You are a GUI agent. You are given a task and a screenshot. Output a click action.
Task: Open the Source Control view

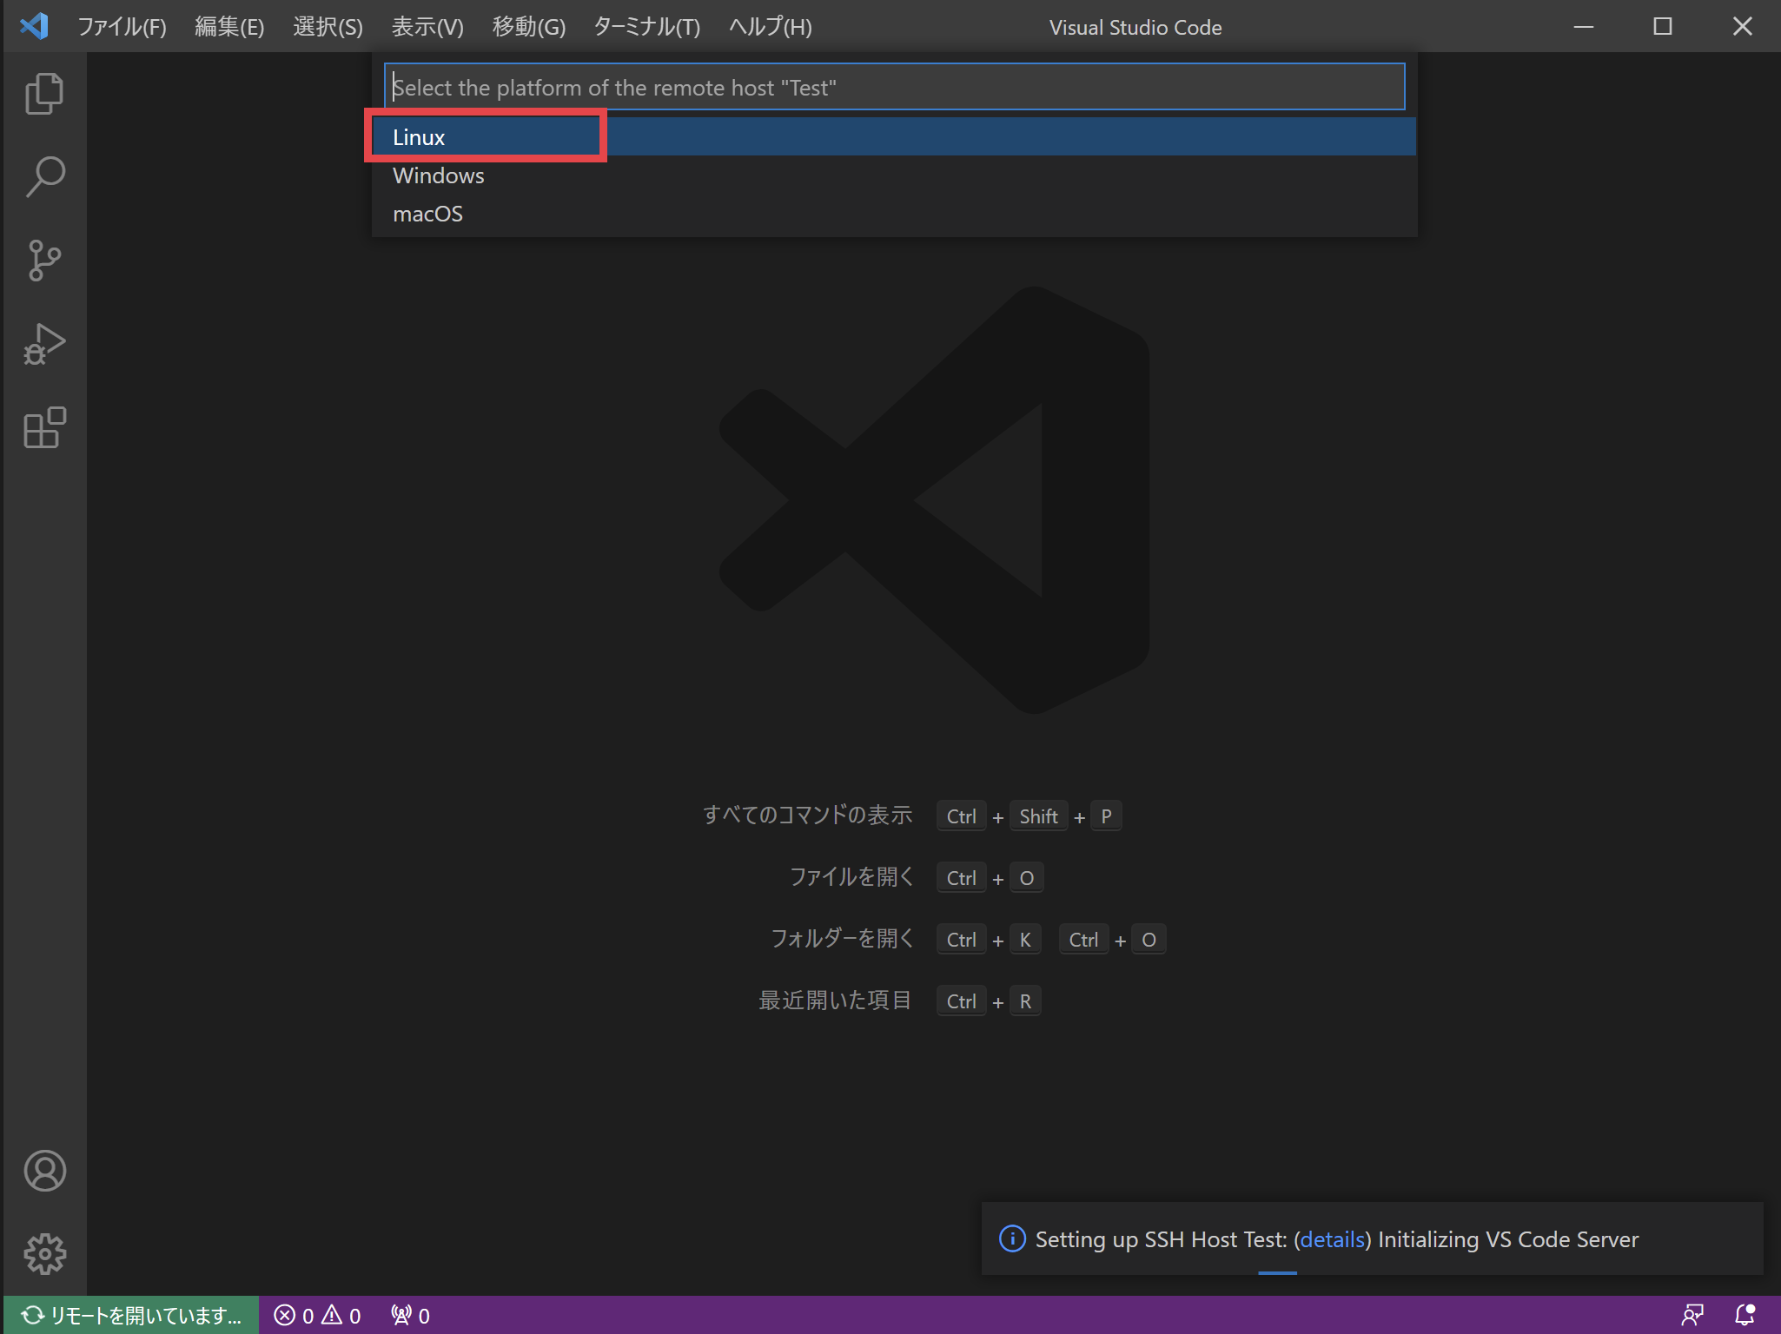pos(44,259)
